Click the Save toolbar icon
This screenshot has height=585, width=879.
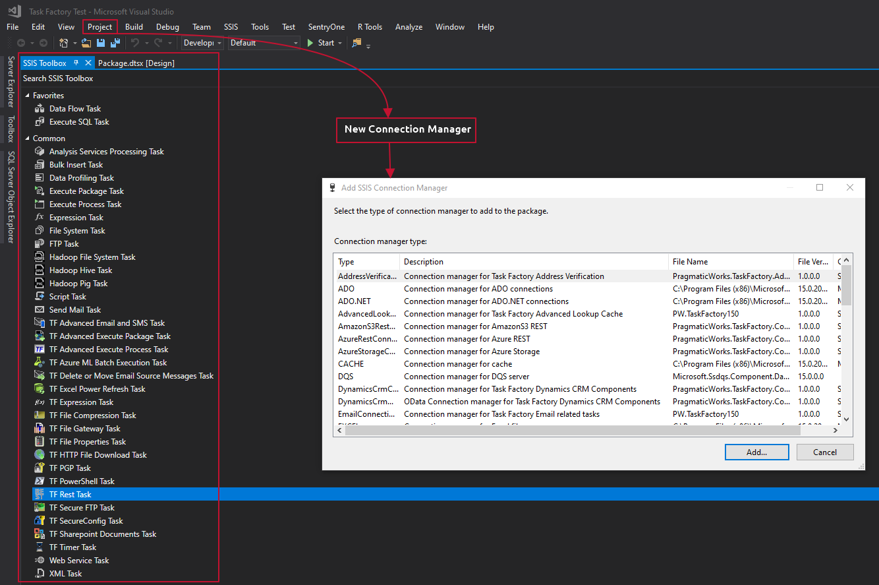[x=100, y=43]
